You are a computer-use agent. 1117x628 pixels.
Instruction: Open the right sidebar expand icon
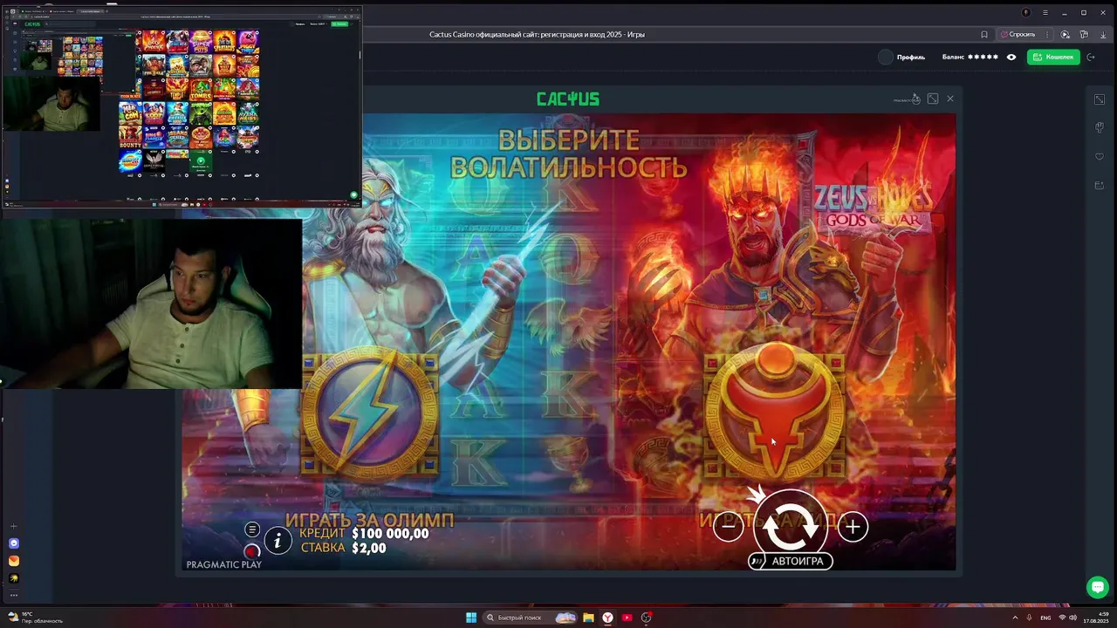1100,99
